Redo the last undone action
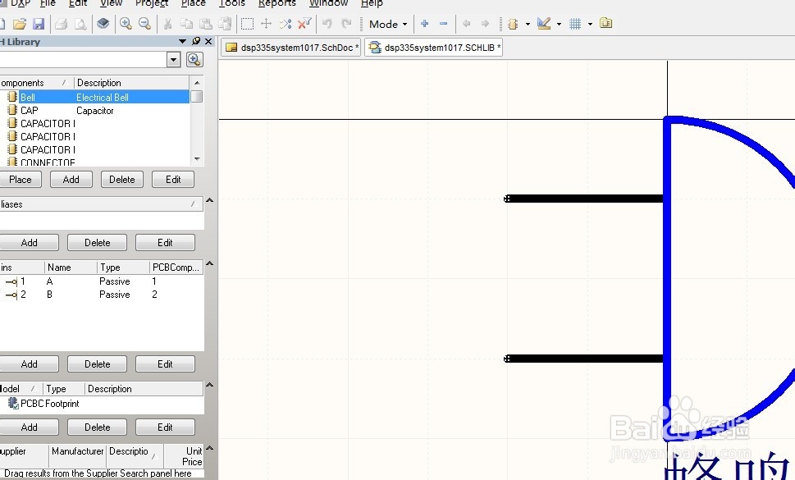 pos(347,24)
